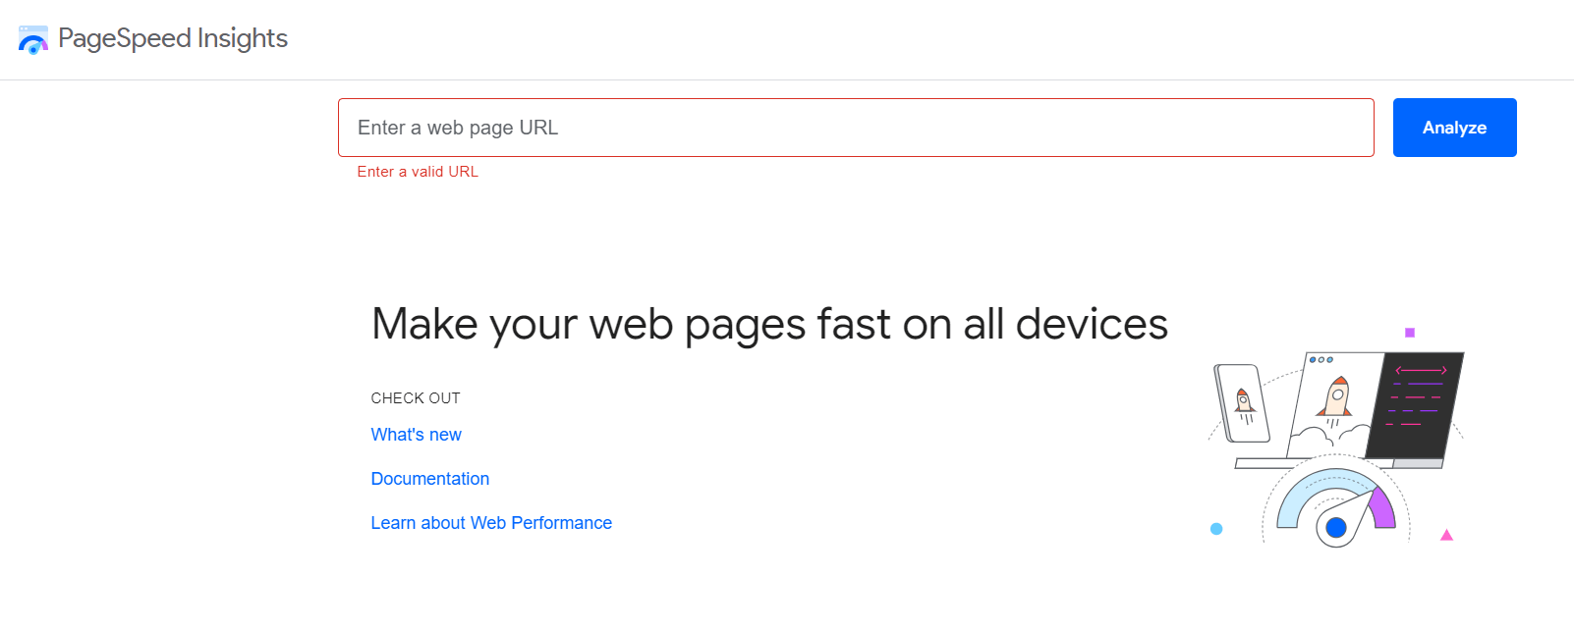The width and height of the screenshot is (1574, 629).
Task: Open the Documentation link
Action: tap(429, 479)
